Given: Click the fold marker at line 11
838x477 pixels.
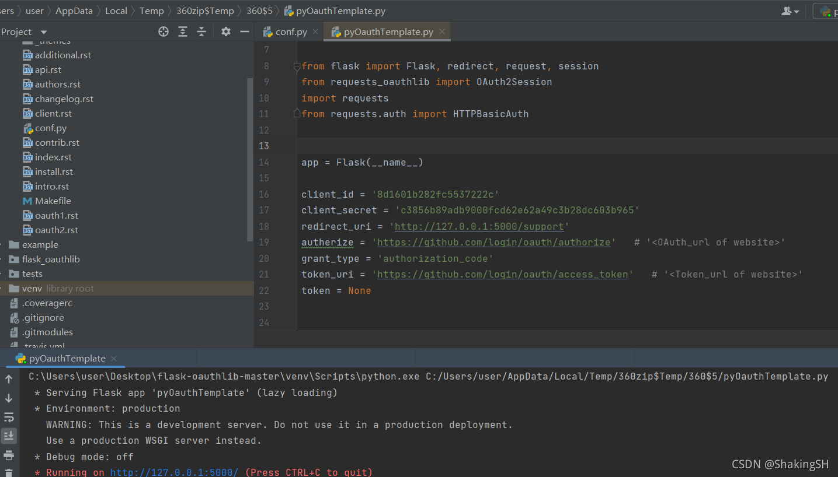Looking at the screenshot, I should click(x=297, y=113).
